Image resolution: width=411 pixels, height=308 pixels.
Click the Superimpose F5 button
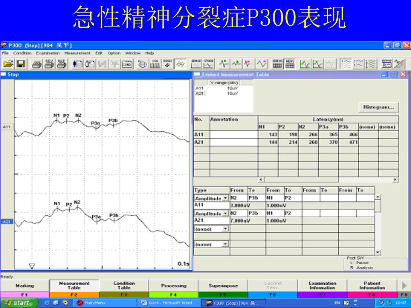pos(223,286)
